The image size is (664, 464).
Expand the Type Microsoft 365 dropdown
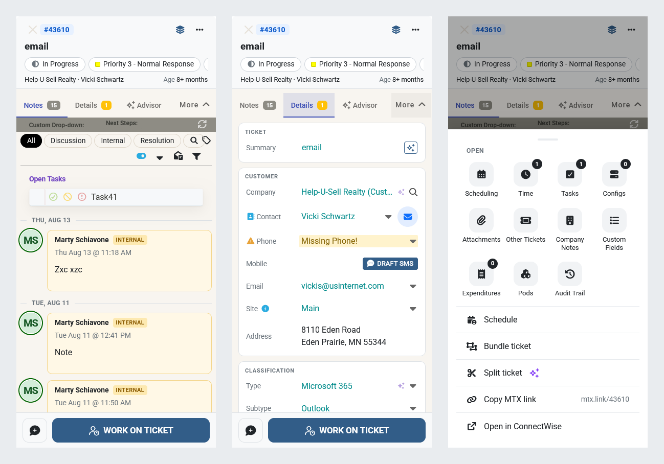(413, 386)
